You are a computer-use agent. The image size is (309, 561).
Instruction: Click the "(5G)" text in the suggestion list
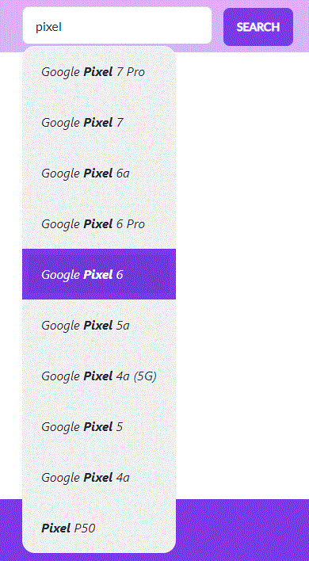pos(145,376)
